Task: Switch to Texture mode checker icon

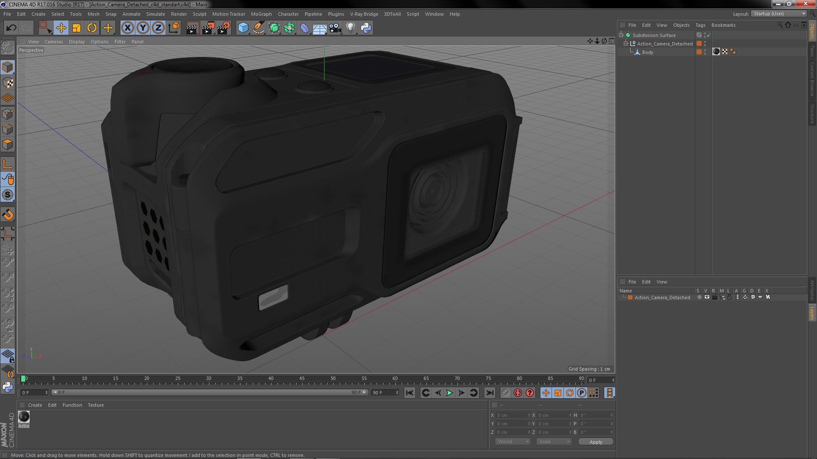Action: coord(8,83)
